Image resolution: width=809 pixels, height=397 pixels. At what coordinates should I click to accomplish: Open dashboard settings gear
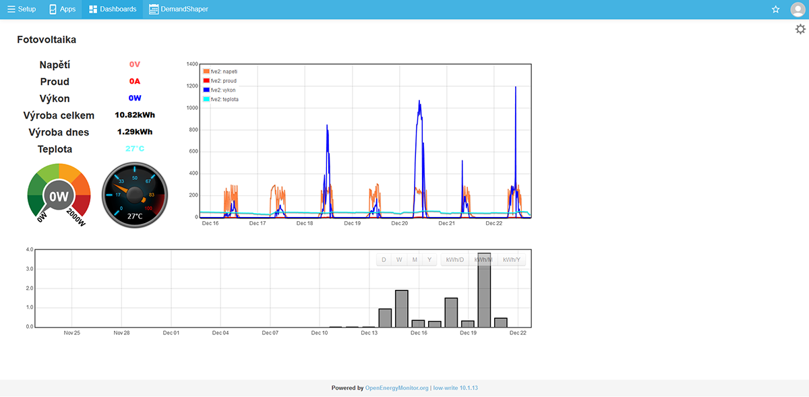[800, 29]
